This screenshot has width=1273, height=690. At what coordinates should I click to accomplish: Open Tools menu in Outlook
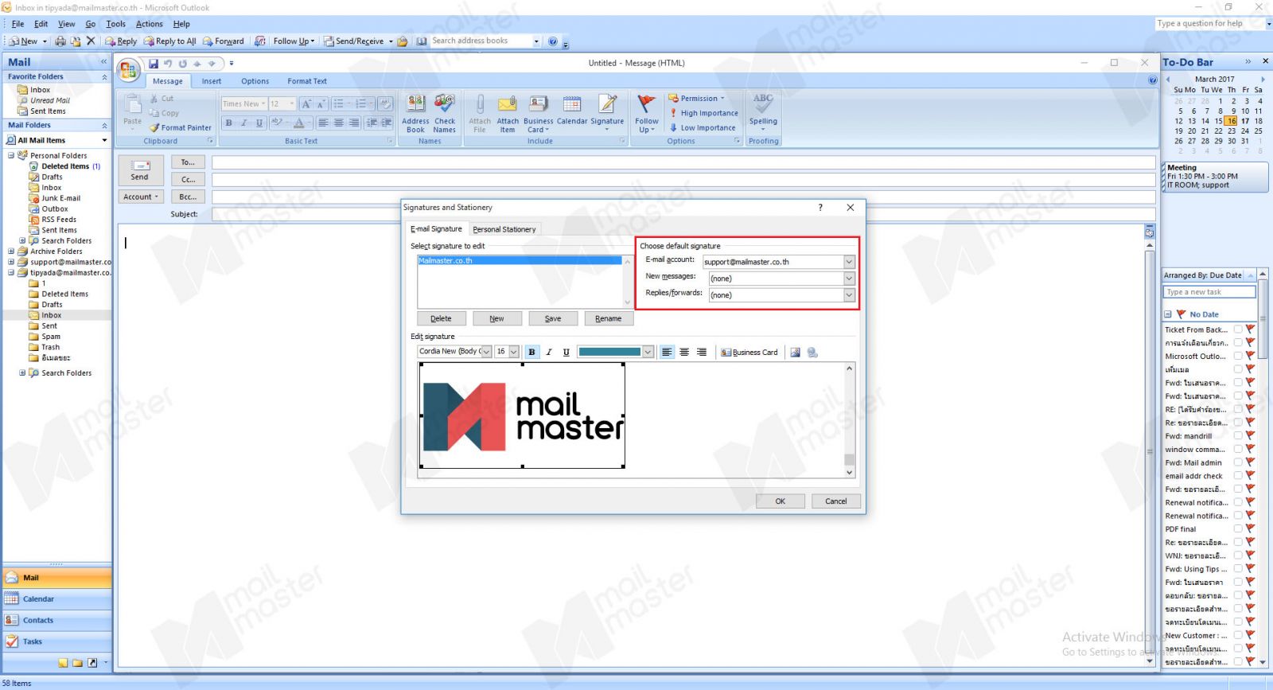(x=116, y=24)
